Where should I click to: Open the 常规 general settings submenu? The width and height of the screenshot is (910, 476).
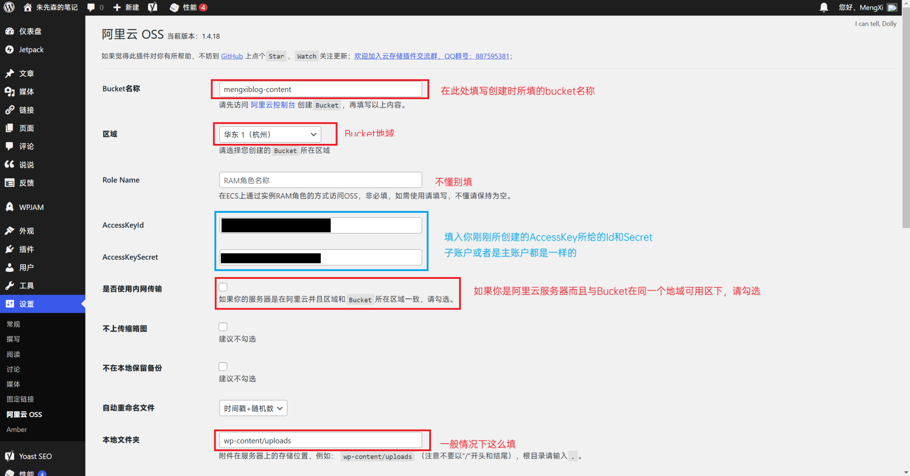13,324
